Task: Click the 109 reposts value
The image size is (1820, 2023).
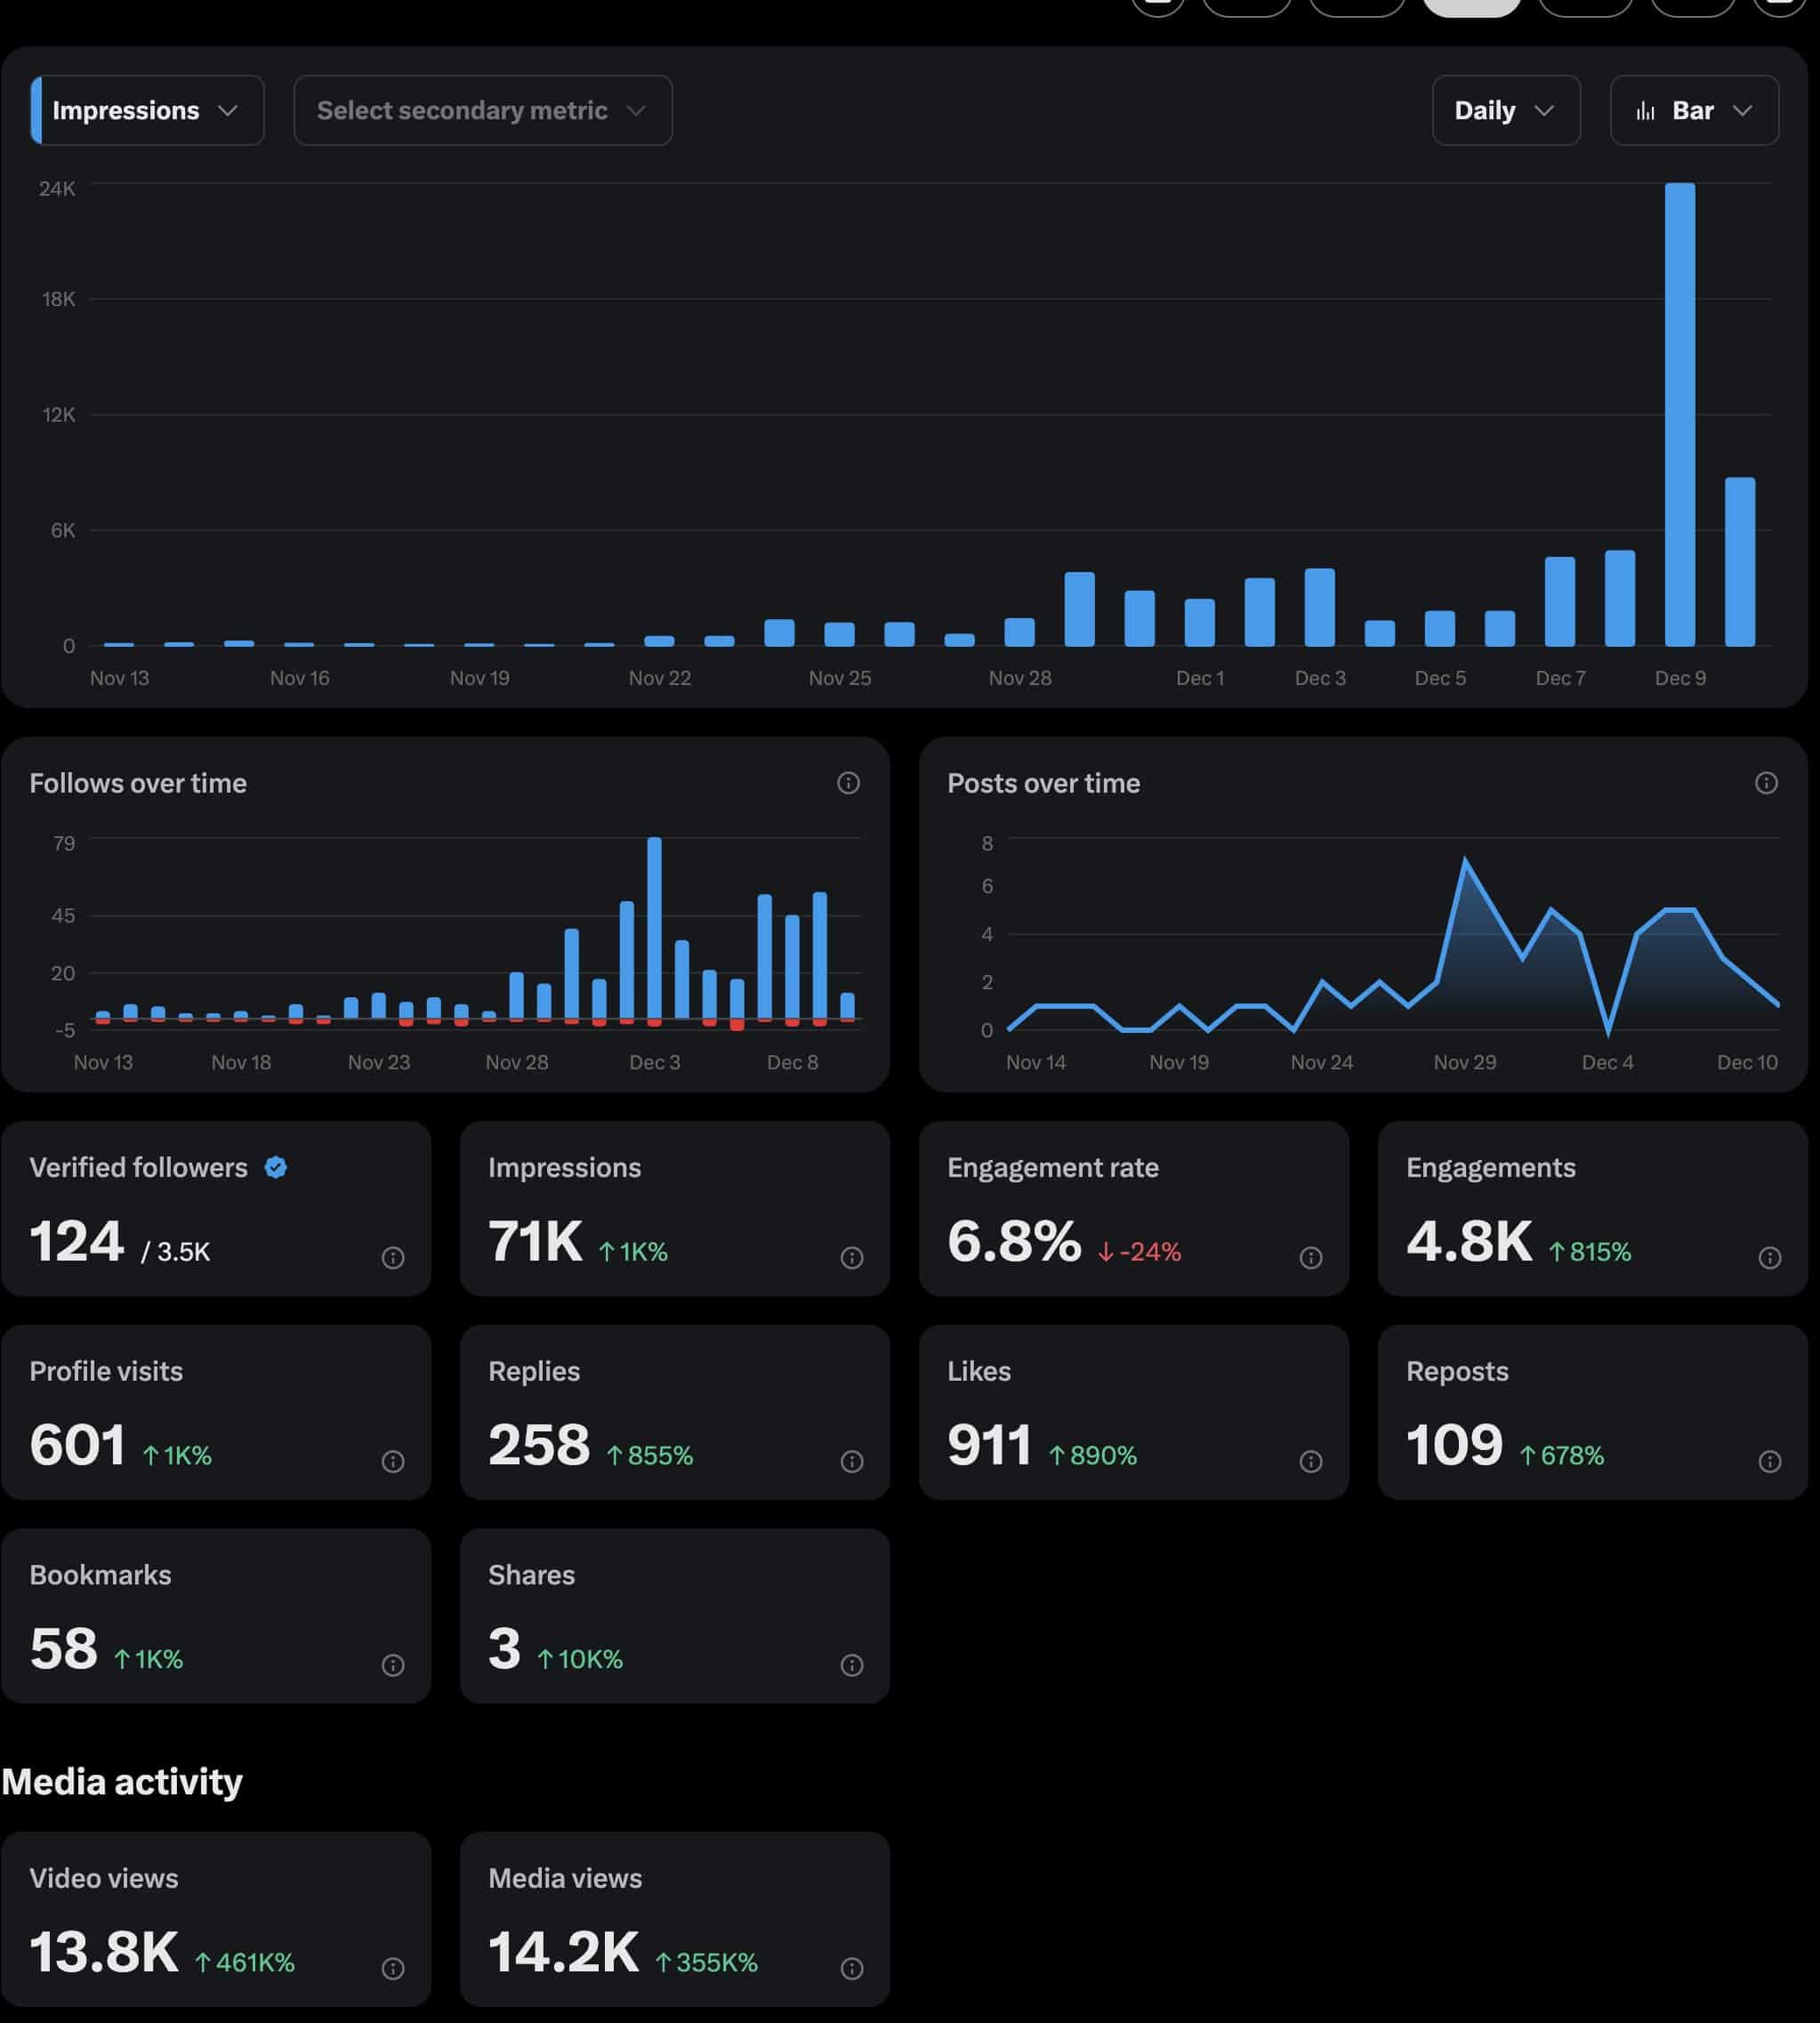Action: (x=1454, y=1445)
